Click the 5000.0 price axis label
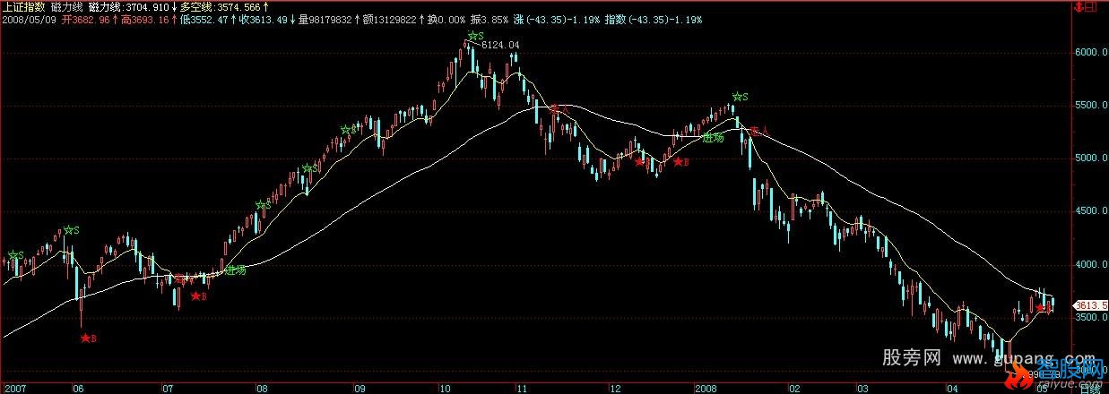The image size is (1109, 394). (1092, 158)
